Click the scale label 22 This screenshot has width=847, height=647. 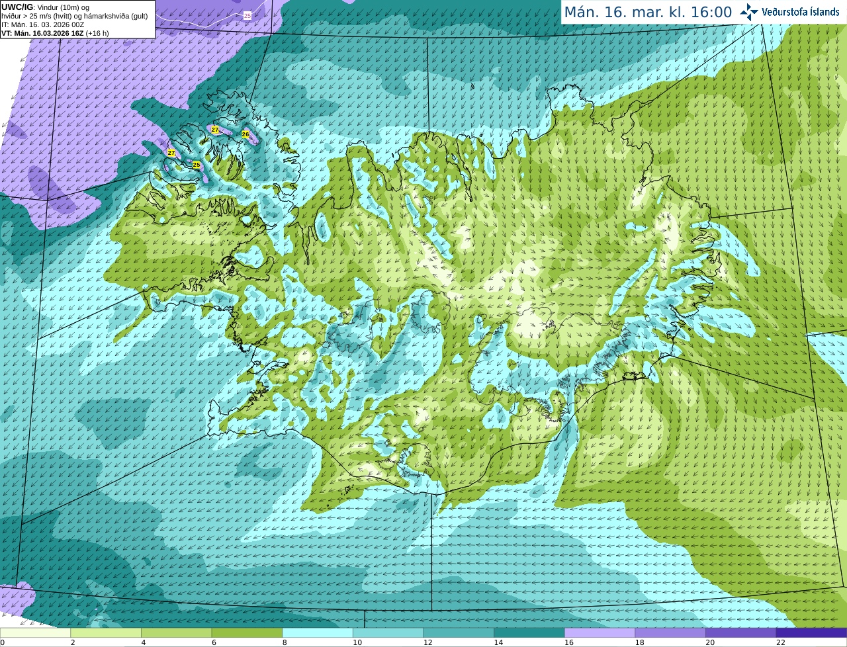pyautogui.click(x=781, y=642)
